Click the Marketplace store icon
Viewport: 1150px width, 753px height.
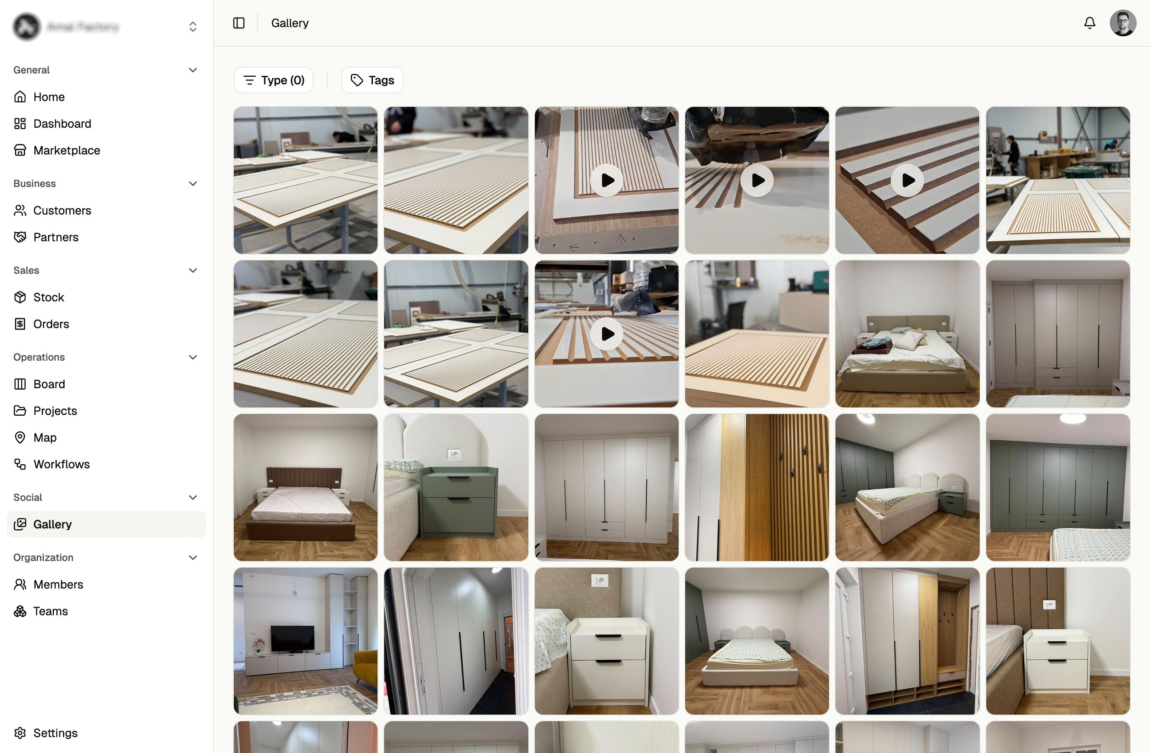[x=20, y=150]
